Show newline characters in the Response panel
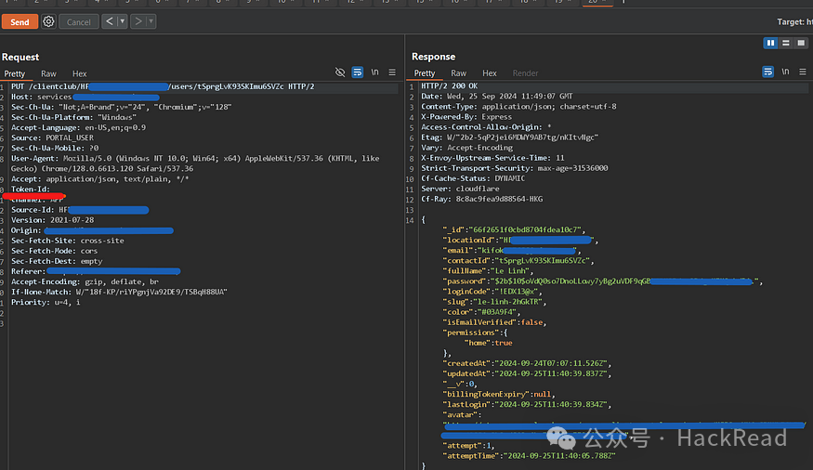Viewport: 813px width, 470px height. (x=785, y=72)
